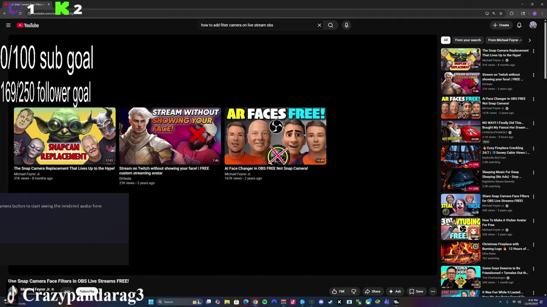Save the video to a playlist
547x307 pixels.
[416, 292]
